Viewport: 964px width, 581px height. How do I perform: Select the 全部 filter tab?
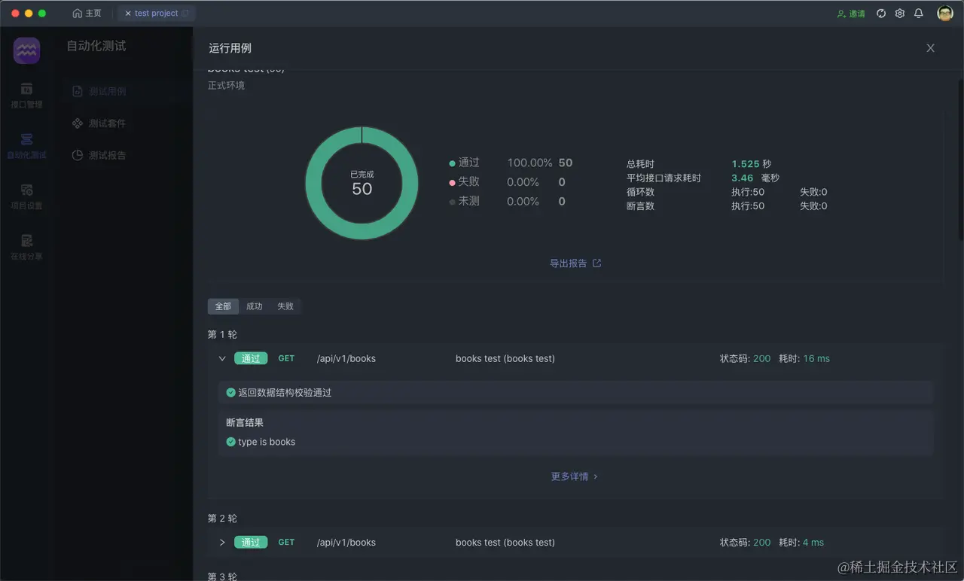[223, 306]
